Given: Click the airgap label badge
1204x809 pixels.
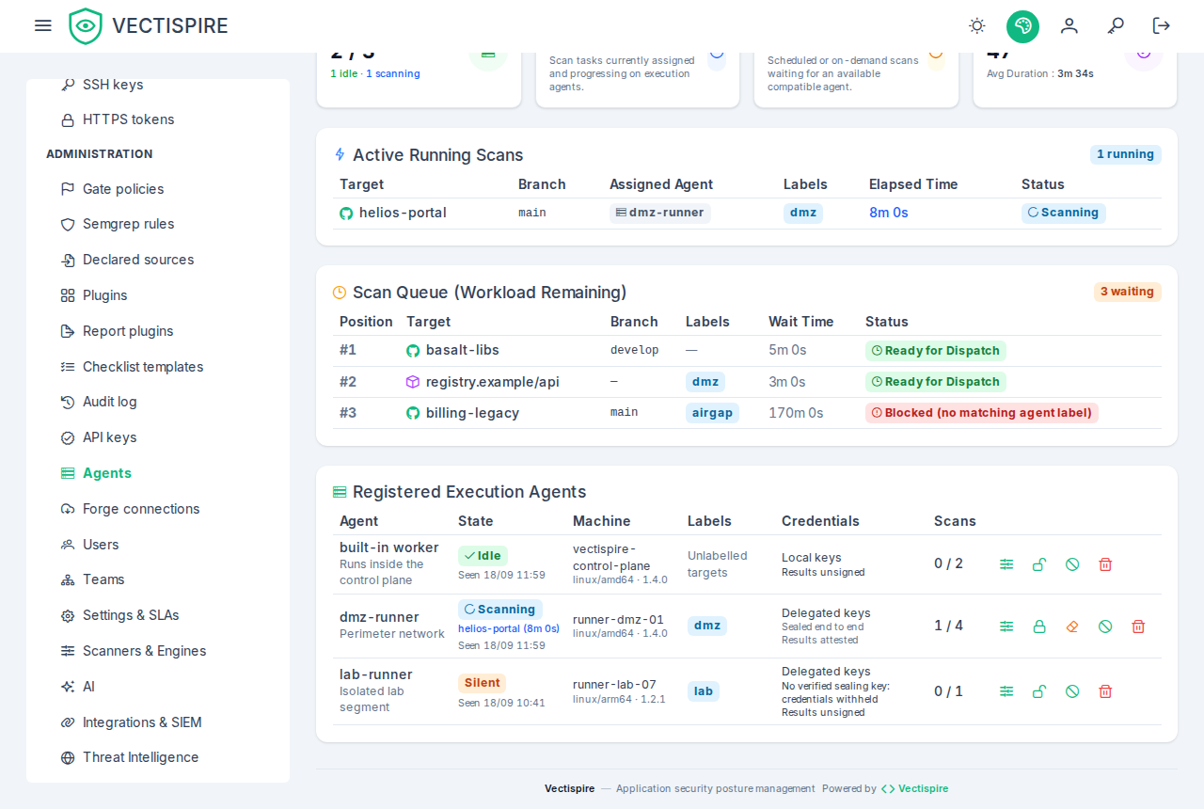Looking at the screenshot, I should (x=712, y=413).
